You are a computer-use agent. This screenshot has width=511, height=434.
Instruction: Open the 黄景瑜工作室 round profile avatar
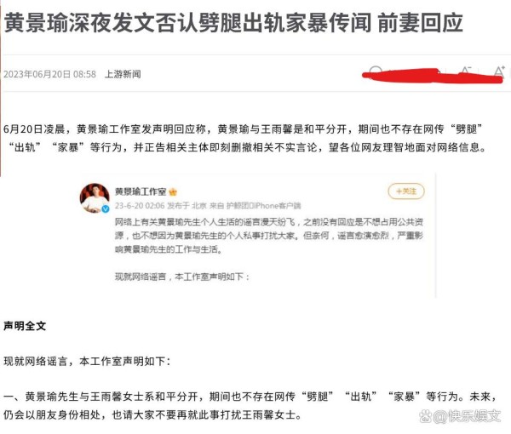coord(95,198)
